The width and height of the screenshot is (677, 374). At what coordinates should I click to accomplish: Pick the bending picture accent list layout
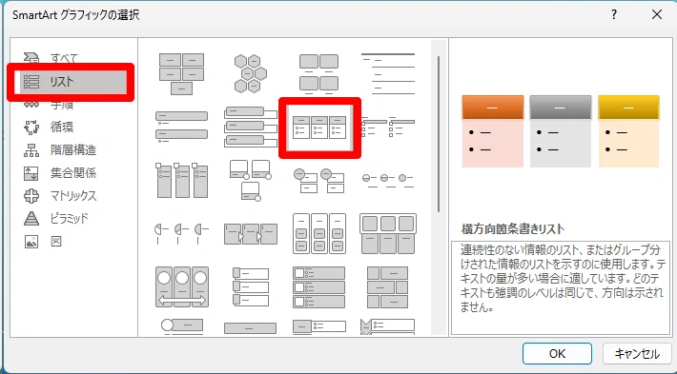click(x=251, y=180)
